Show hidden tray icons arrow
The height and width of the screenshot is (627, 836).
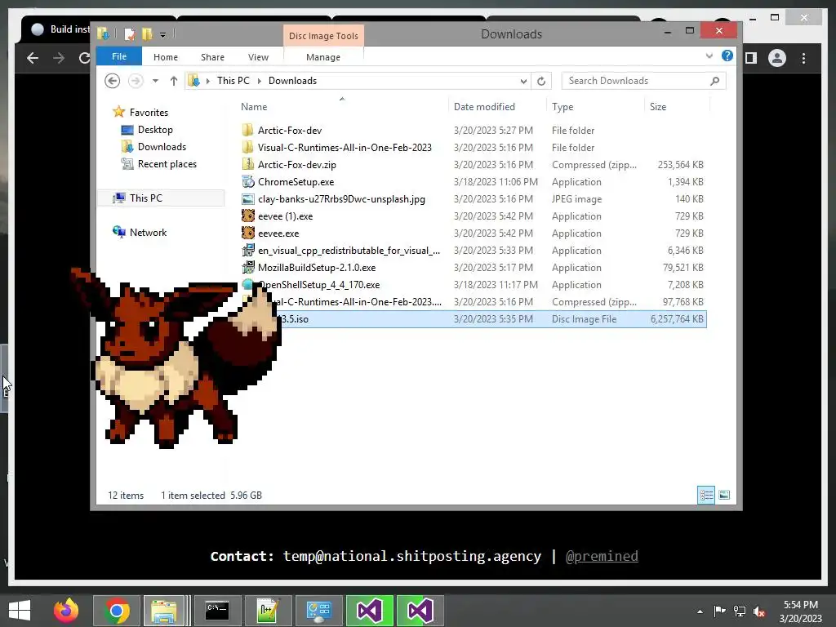700,611
